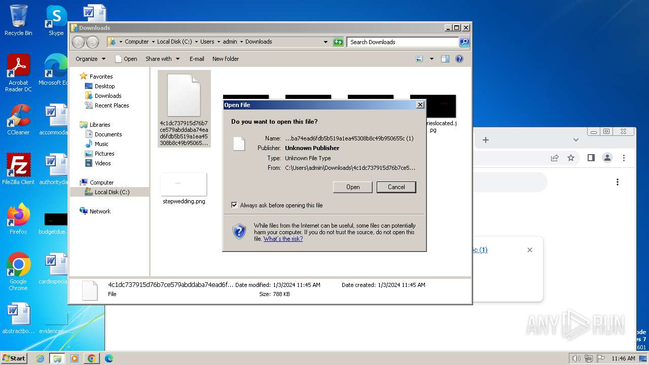
Task: Select Downloads in the navigation pane
Action: 108,96
